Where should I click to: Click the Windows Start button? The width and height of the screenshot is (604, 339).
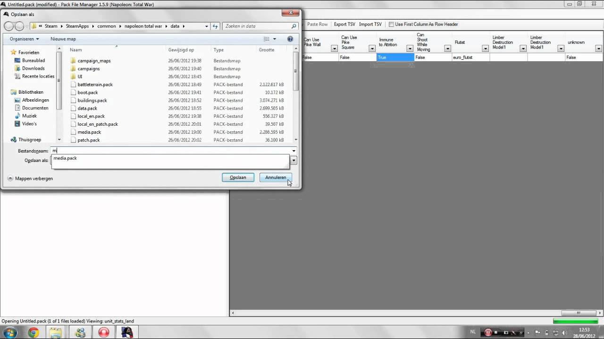coord(10,332)
